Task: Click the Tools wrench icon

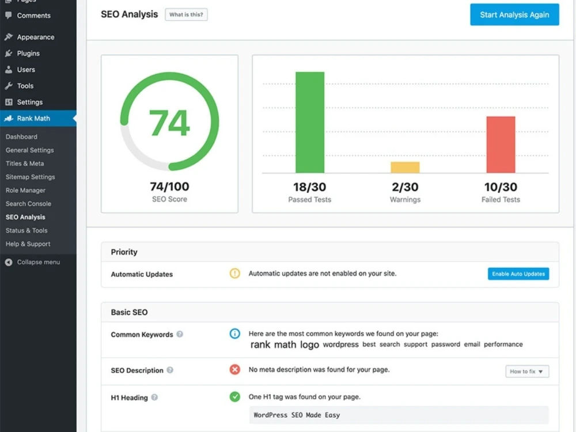Action: click(x=9, y=86)
